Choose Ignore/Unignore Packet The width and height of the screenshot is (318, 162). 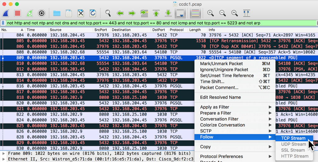(x=235, y=70)
